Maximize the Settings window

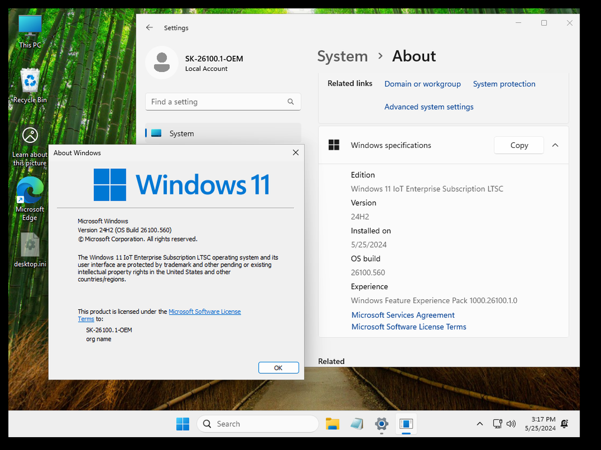point(544,23)
